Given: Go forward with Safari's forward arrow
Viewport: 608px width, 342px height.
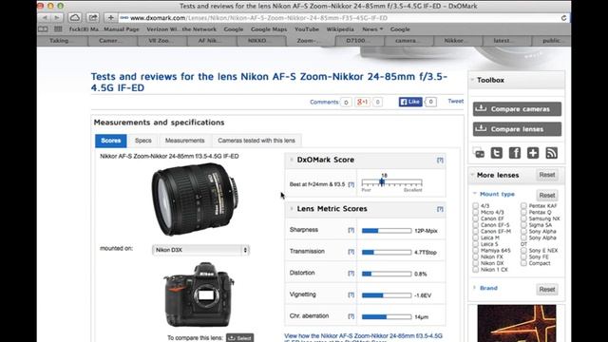Looking at the screenshot, I should pos(57,18).
